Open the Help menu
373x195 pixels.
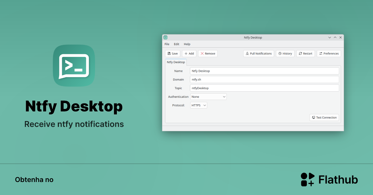pyautogui.click(x=187, y=44)
